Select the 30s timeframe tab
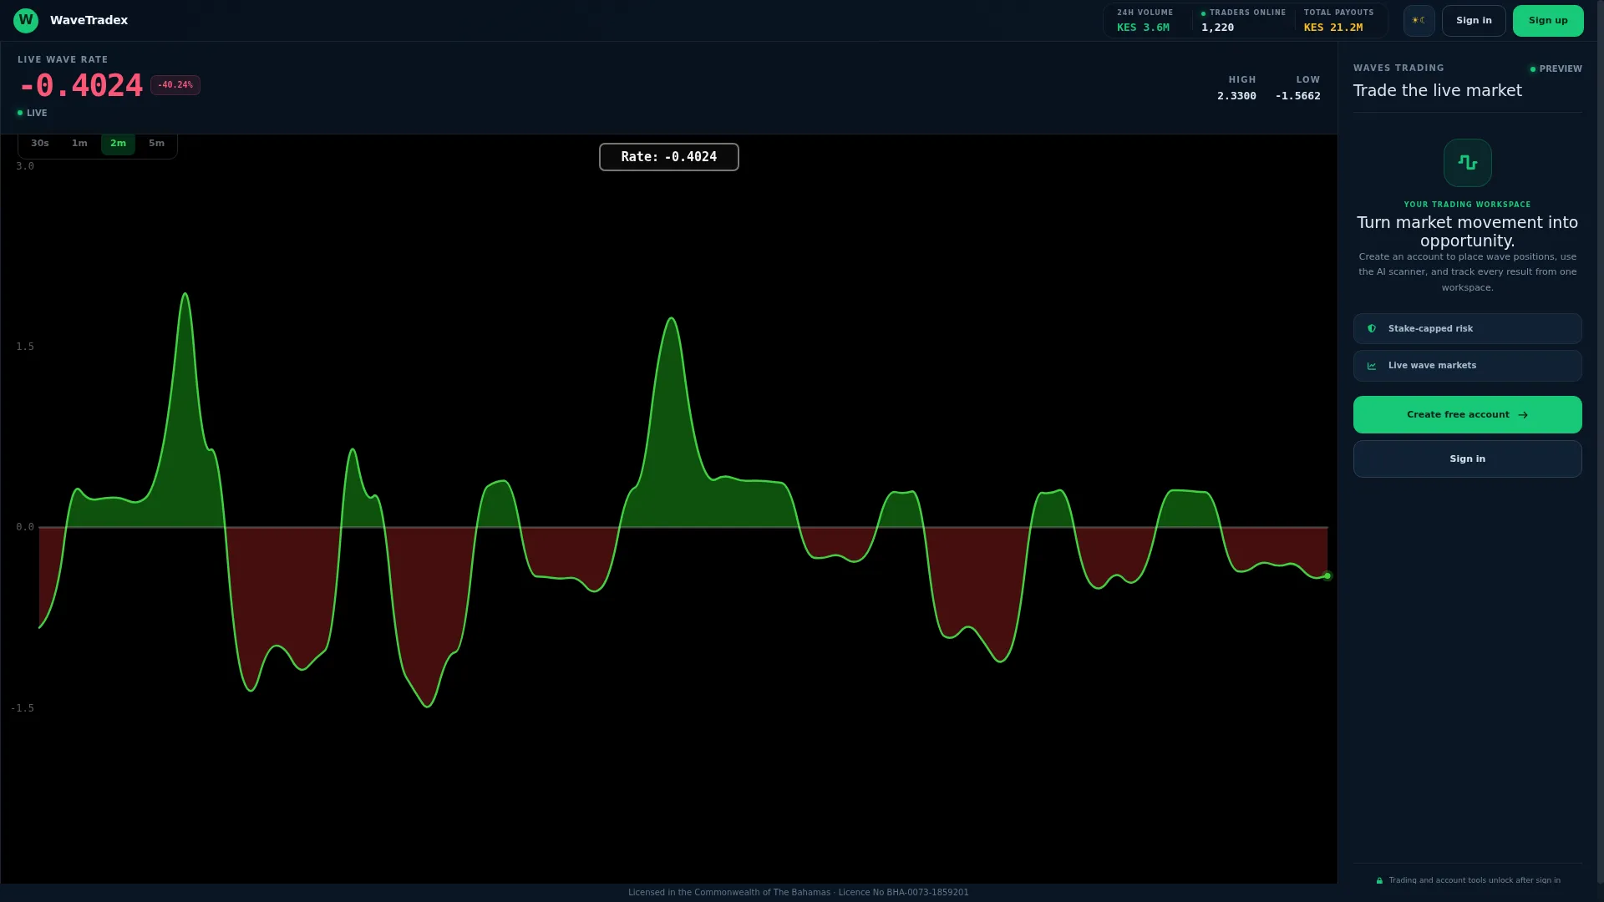Image resolution: width=1604 pixels, height=902 pixels. 40,144
